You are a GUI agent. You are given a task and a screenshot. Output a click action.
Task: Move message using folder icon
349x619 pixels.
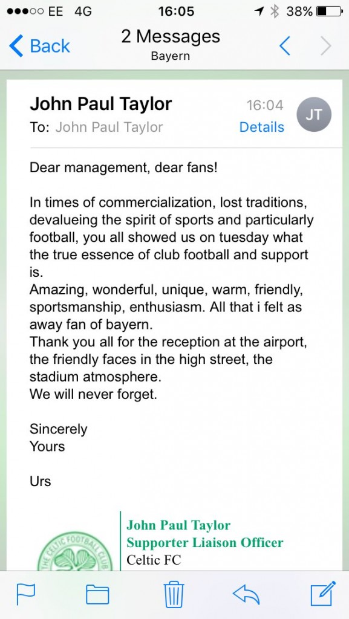tap(97, 595)
